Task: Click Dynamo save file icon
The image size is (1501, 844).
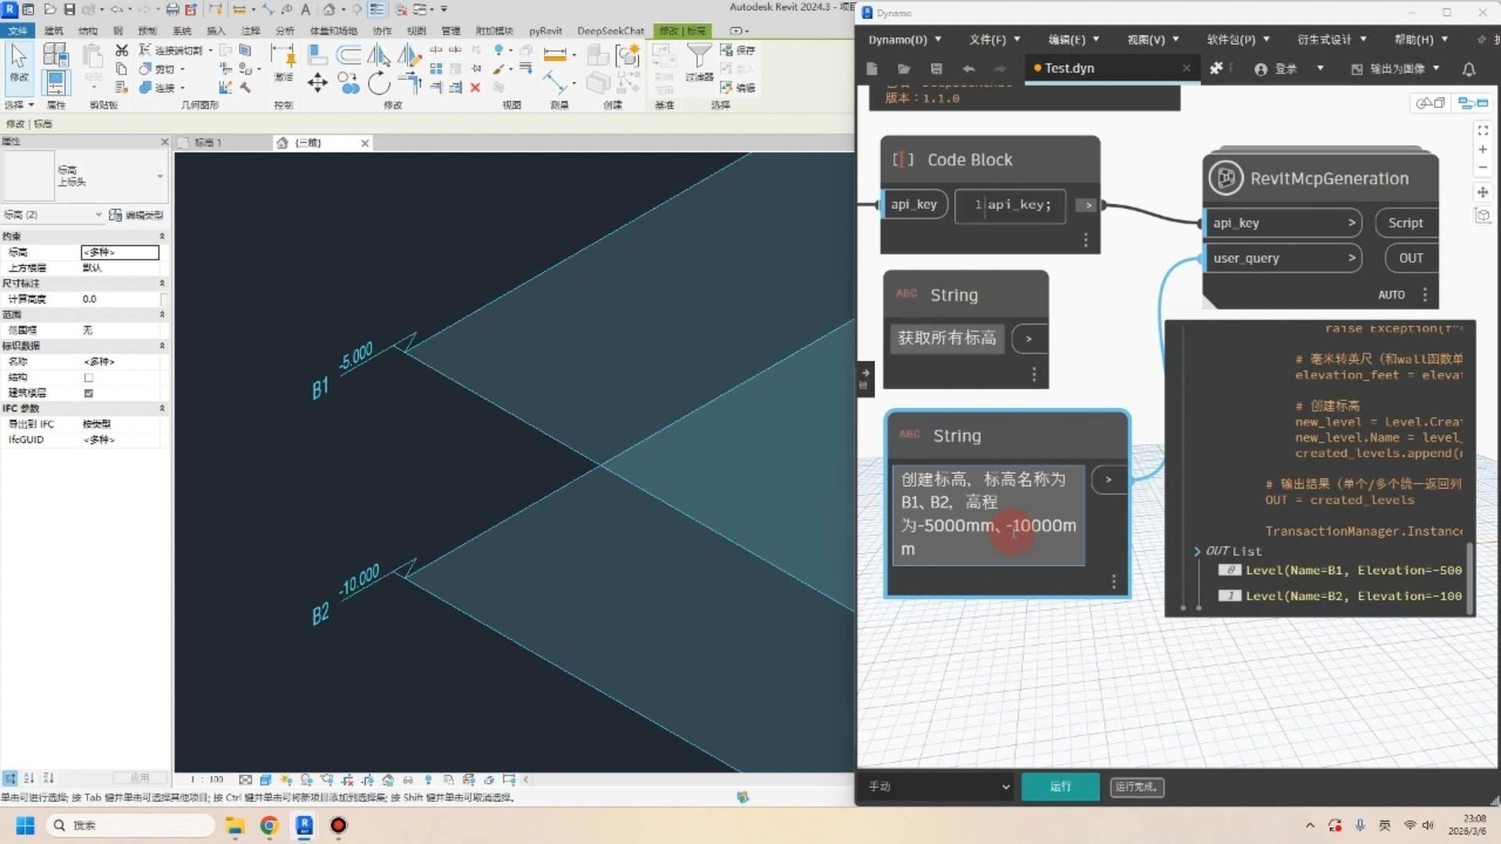Action: click(936, 69)
